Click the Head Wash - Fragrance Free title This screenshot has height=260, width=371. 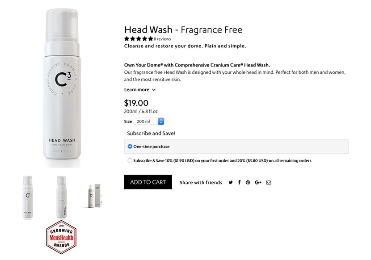pos(183,30)
